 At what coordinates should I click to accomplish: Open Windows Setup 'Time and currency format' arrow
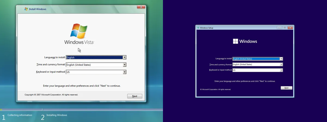click(x=281, y=65)
